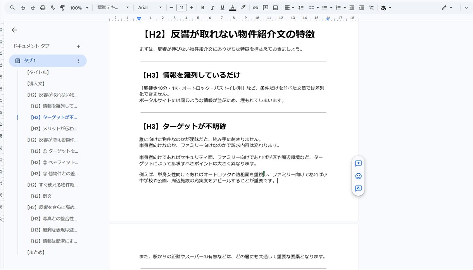Screen dimensions: 473x270
Task: Run the spelling and grammar check
Action: [x=53, y=8]
